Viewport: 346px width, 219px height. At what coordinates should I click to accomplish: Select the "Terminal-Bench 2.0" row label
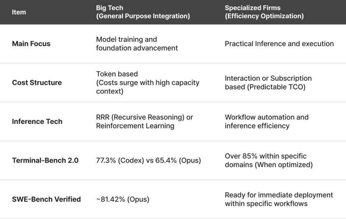coord(45,160)
